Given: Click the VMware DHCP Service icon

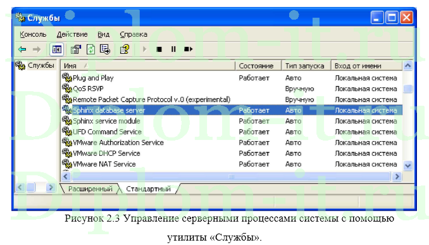Looking at the screenshot, I should point(67,153).
